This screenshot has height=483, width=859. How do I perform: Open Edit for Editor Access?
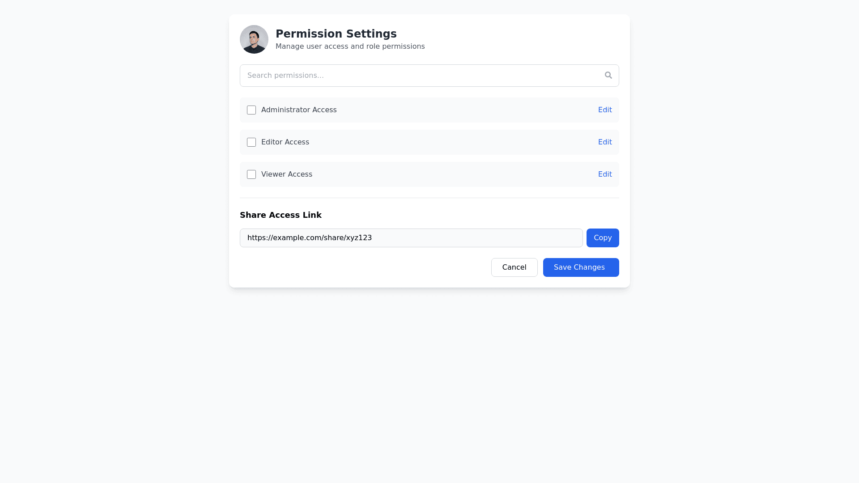[x=604, y=142]
